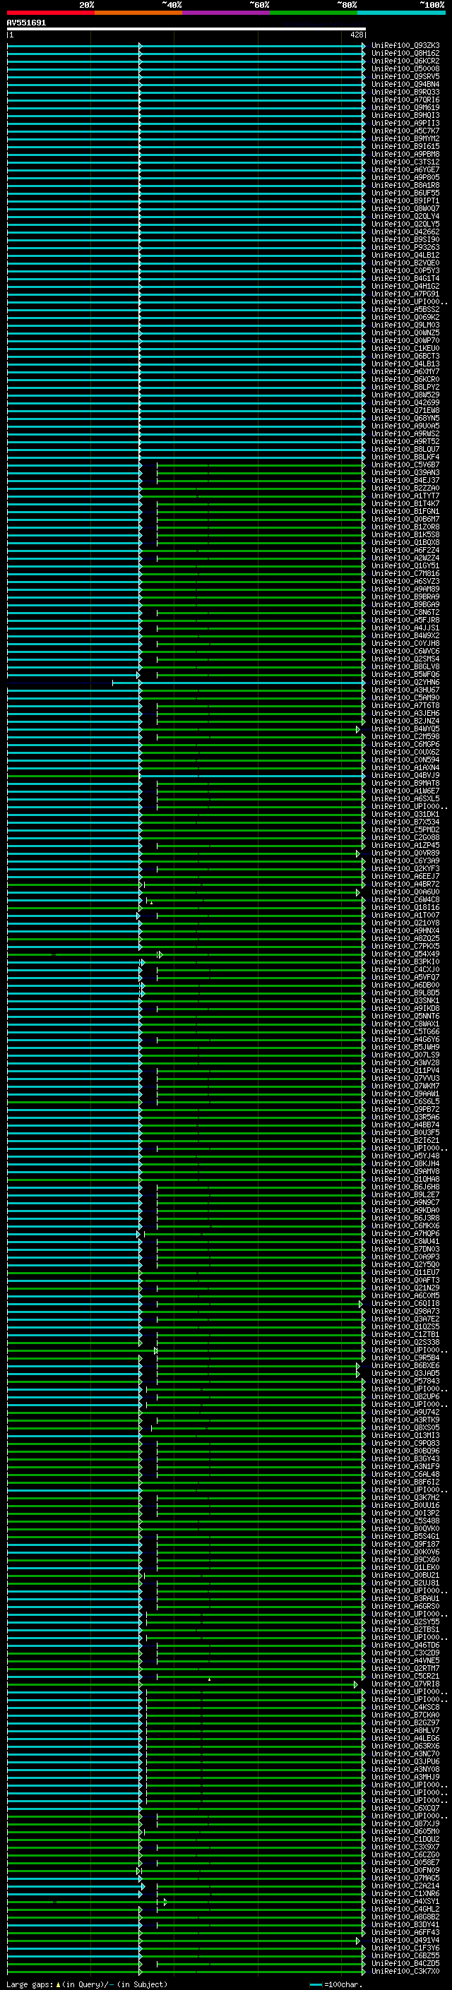Select hit label UniRef100_Q42699
The width and height of the screenshot is (452, 1990).
coord(405,403)
